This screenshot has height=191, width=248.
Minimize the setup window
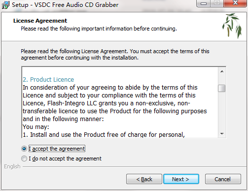(204, 3)
